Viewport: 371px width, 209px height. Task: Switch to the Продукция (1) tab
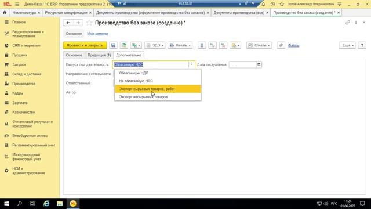pos(99,55)
